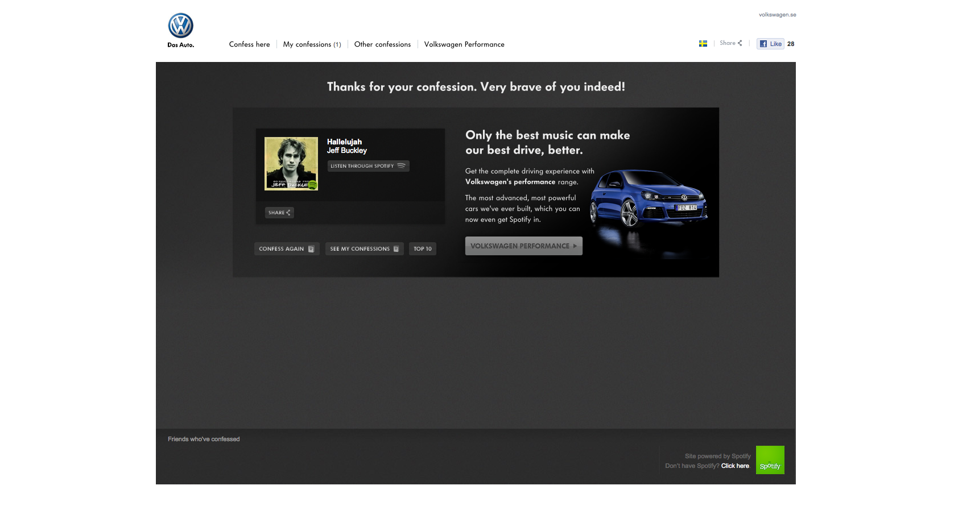
Task: Open the volkswagen.se link
Action: (777, 15)
